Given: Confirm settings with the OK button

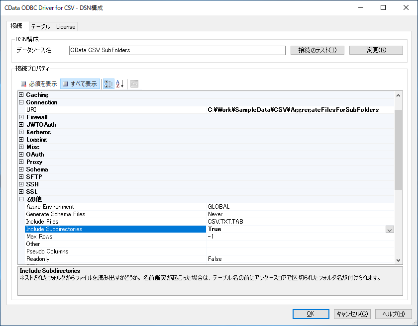Looking at the screenshot, I should (x=311, y=314).
